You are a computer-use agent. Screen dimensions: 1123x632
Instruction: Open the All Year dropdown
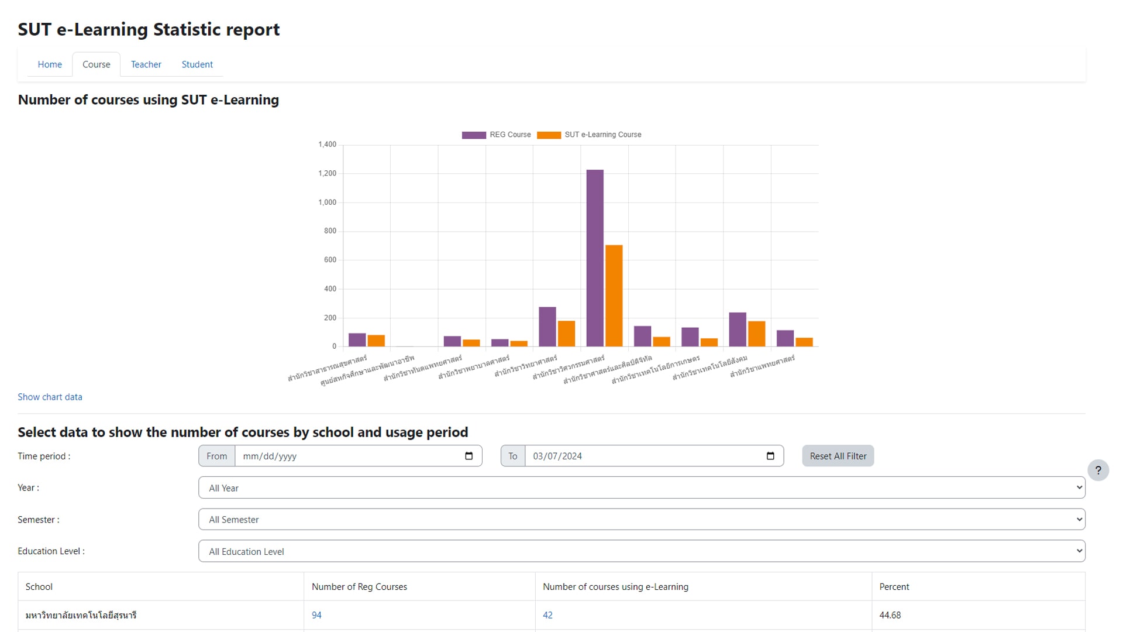[x=642, y=487]
